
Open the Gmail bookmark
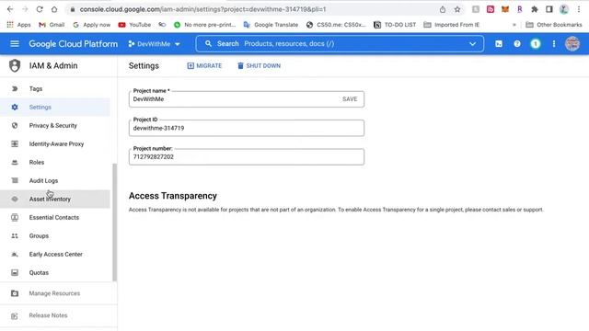pos(52,25)
